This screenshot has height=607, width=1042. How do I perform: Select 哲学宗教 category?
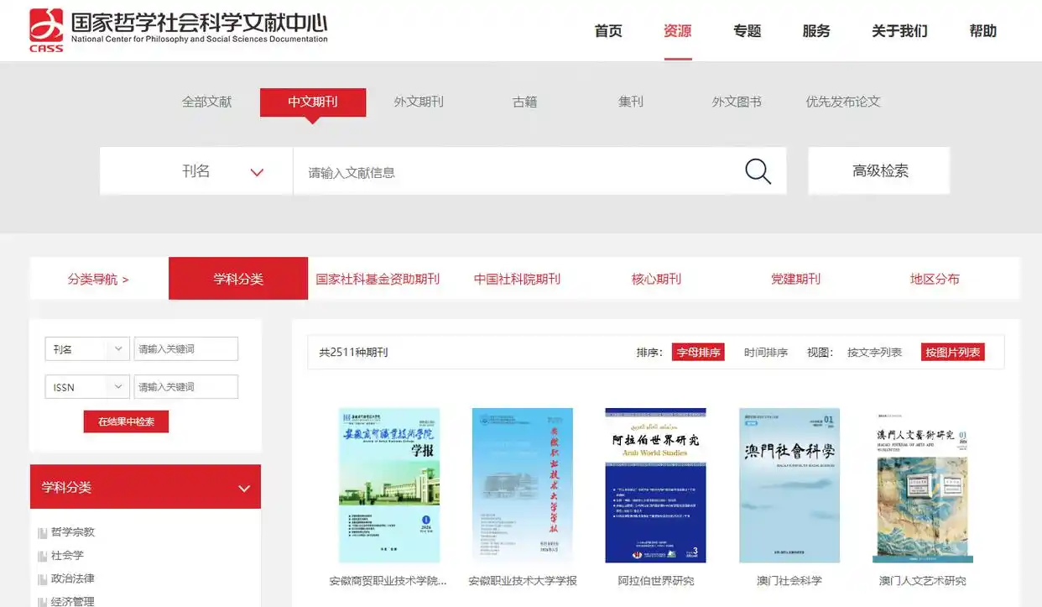coord(73,532)
